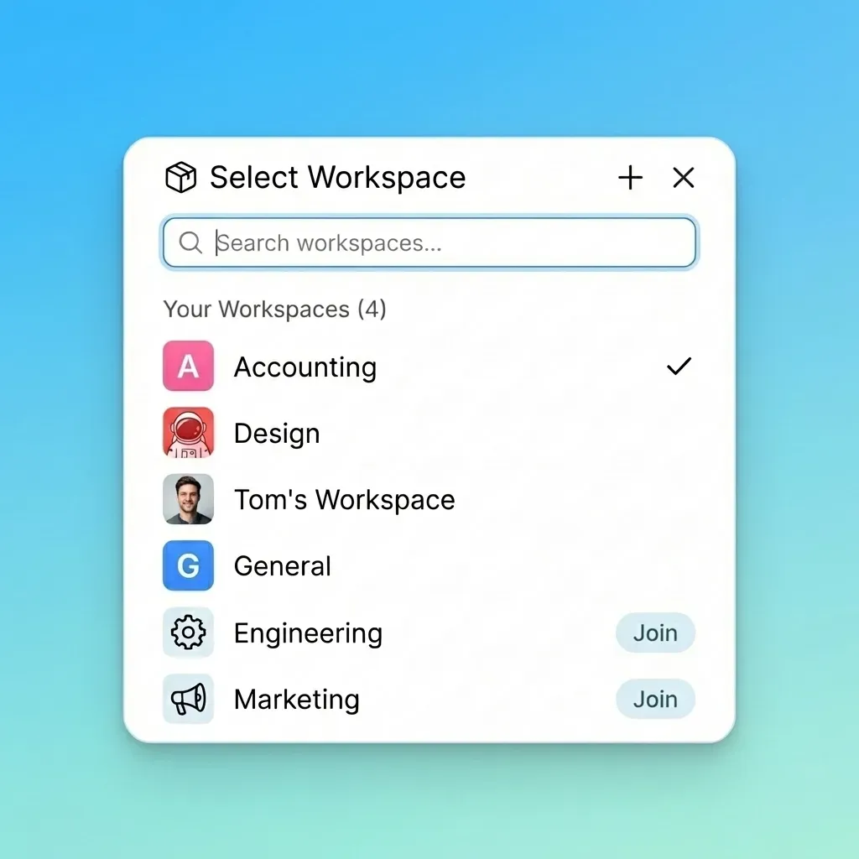Click the Your Workspaces (4) section header
The width and height of the screenshot is (859, 859).
tap(274, 309)
